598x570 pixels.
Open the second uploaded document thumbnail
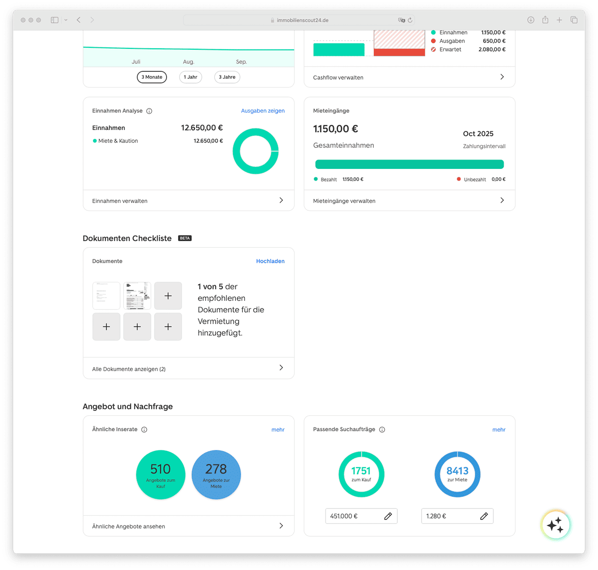tap(137, 296)
